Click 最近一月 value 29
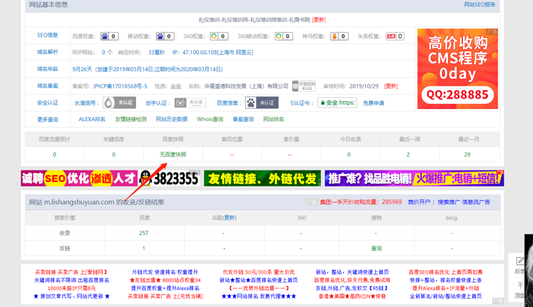533x307 pixels. [x=468, y=154]
